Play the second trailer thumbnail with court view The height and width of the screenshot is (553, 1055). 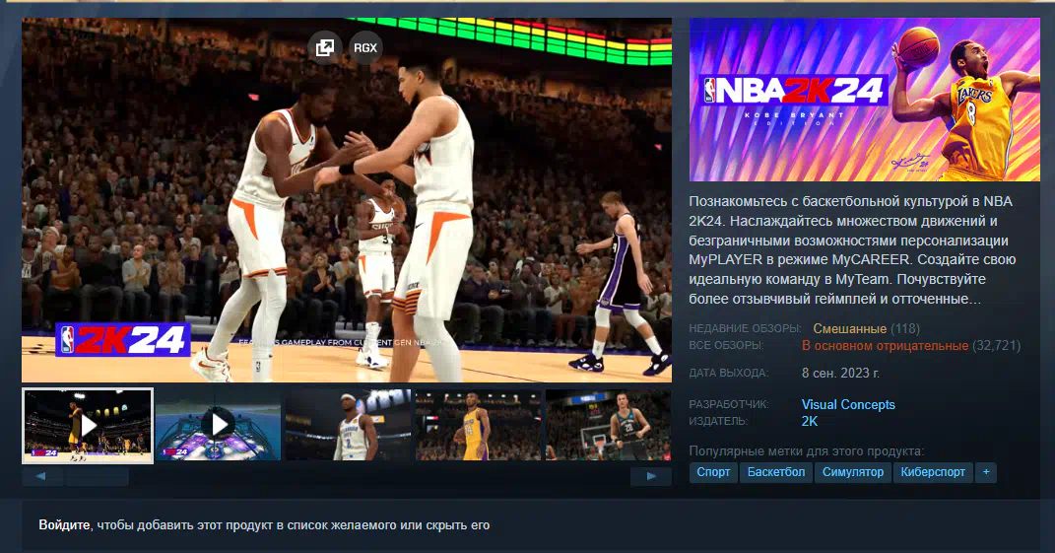click(x=218, y=425)
